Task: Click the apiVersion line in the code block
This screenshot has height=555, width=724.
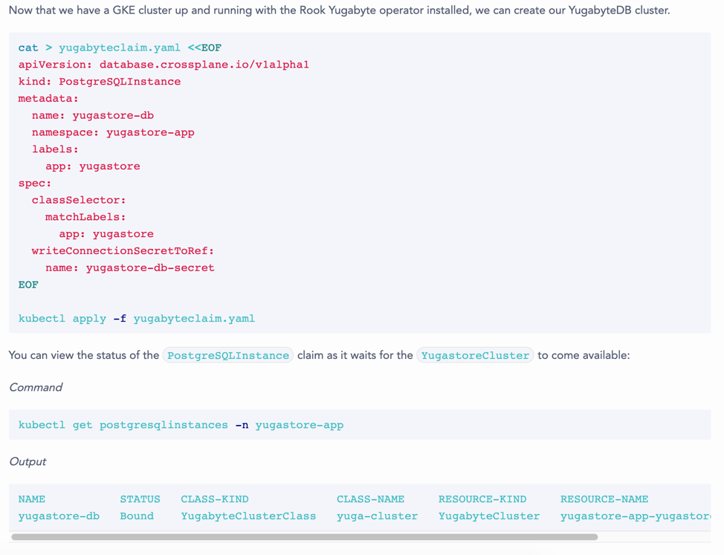Action: click(x=164, y=65)
